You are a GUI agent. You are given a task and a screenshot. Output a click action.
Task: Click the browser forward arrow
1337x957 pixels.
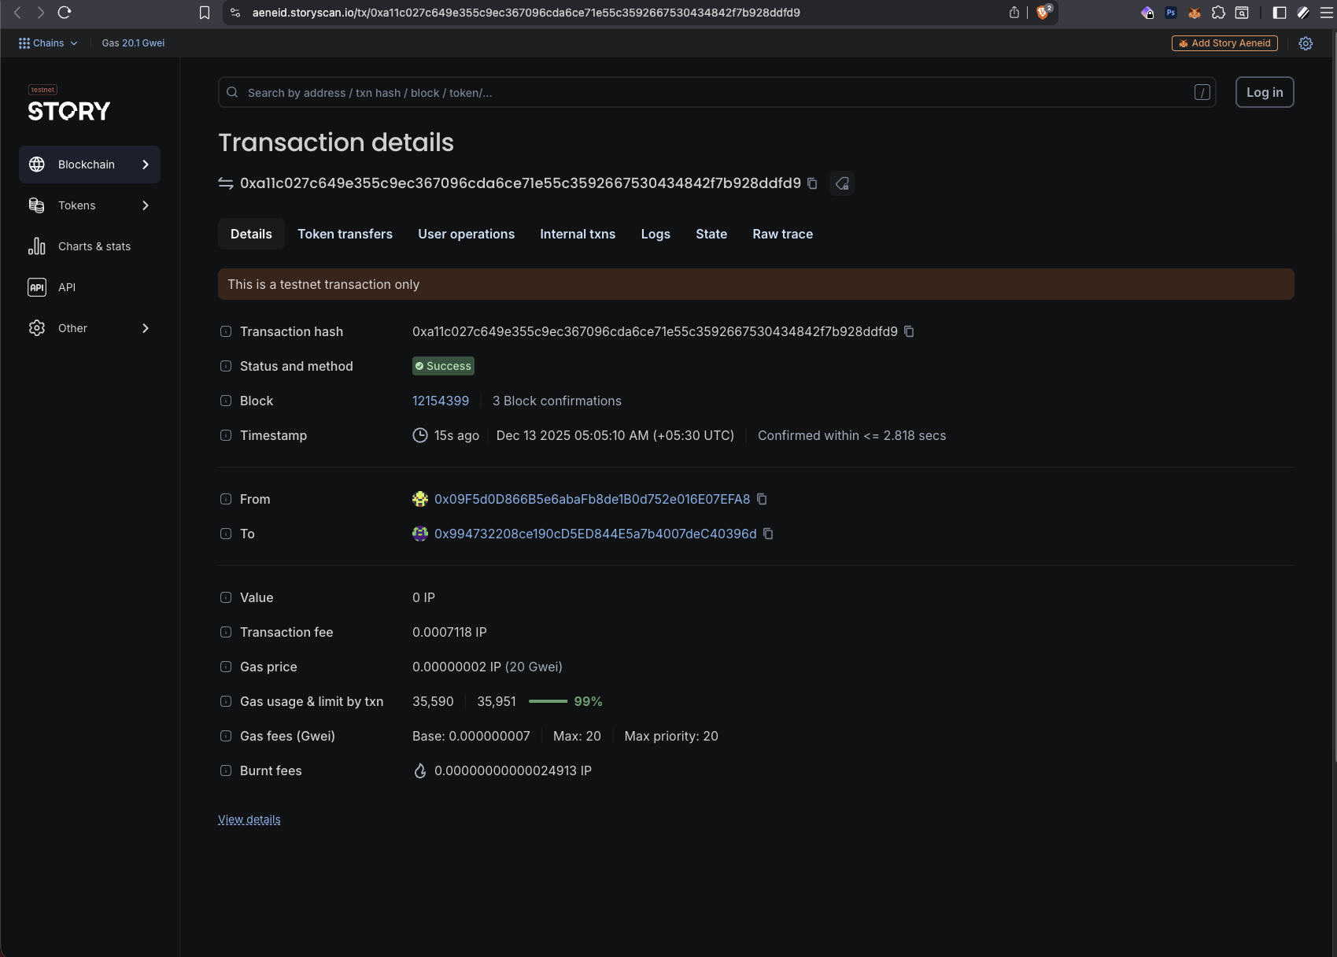tap(41, 13)
